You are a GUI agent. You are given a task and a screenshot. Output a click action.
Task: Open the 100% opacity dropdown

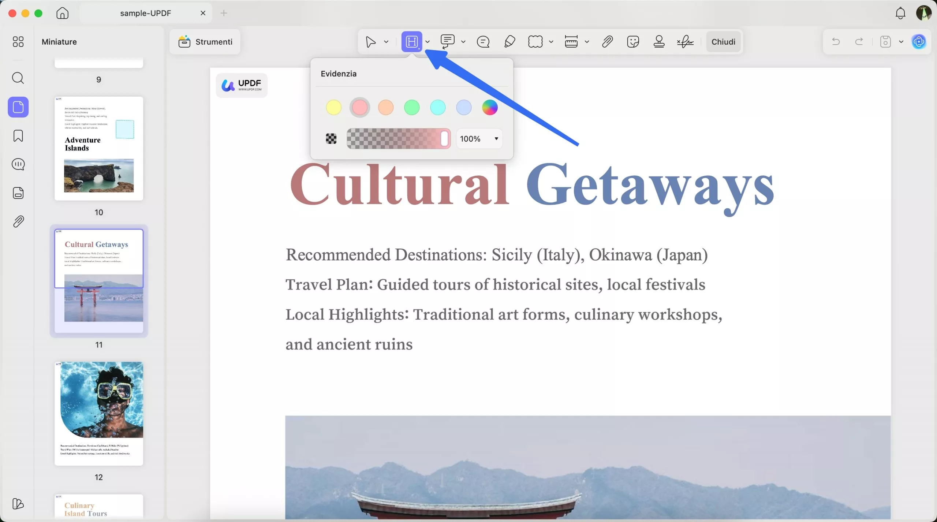tap(479, 138)
